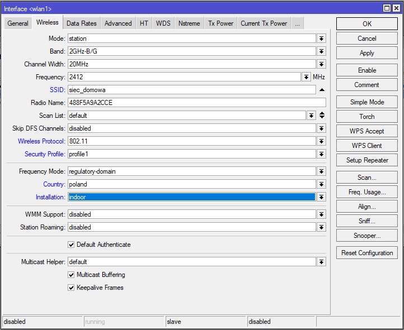The width and height of the screenshot is (404, 330).
Task: Select the Nstreme tab
Action: 189,23
